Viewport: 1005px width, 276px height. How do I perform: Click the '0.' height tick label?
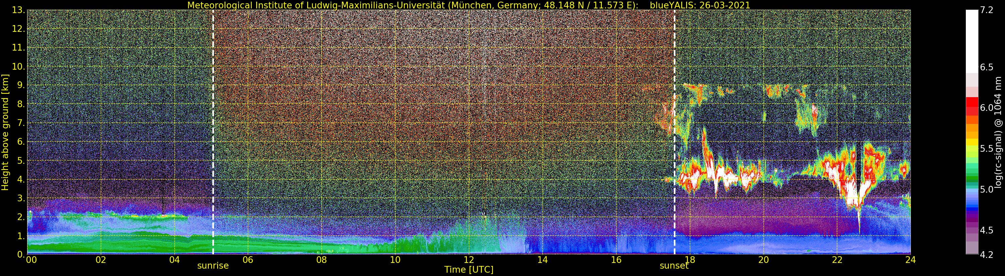pos(21,254)
